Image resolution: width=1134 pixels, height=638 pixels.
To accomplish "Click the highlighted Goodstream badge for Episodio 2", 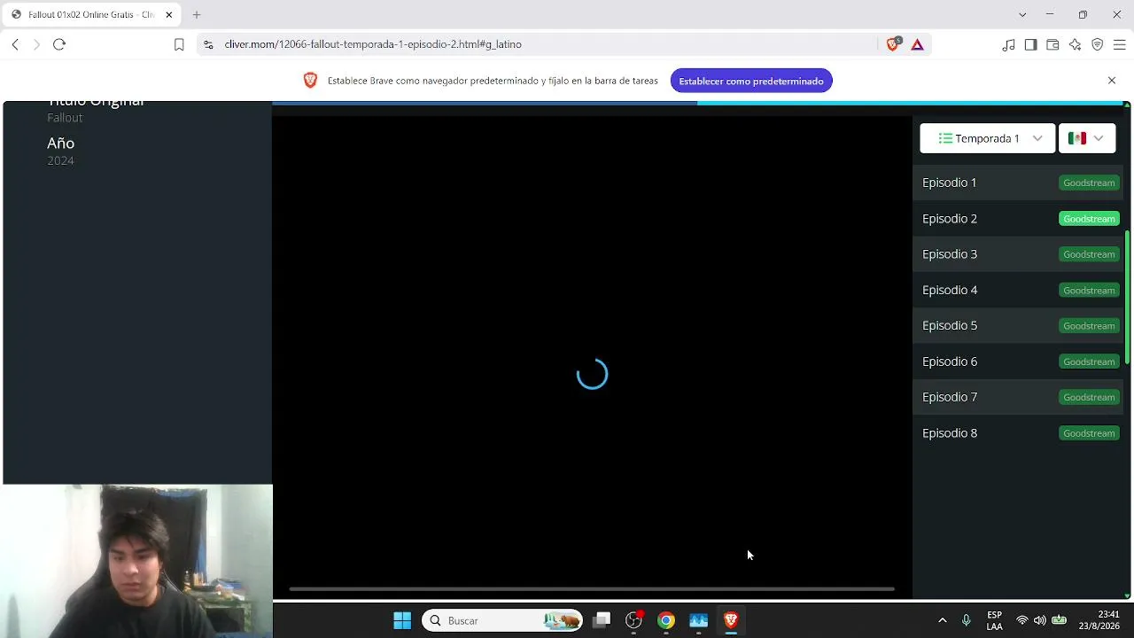I will click(1089, 219).
